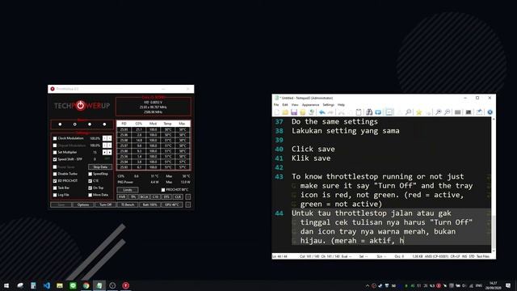This screenshot has width=517, height=291.
Task: Enable Set Multiplier checkbox
Action: (55, 153)
